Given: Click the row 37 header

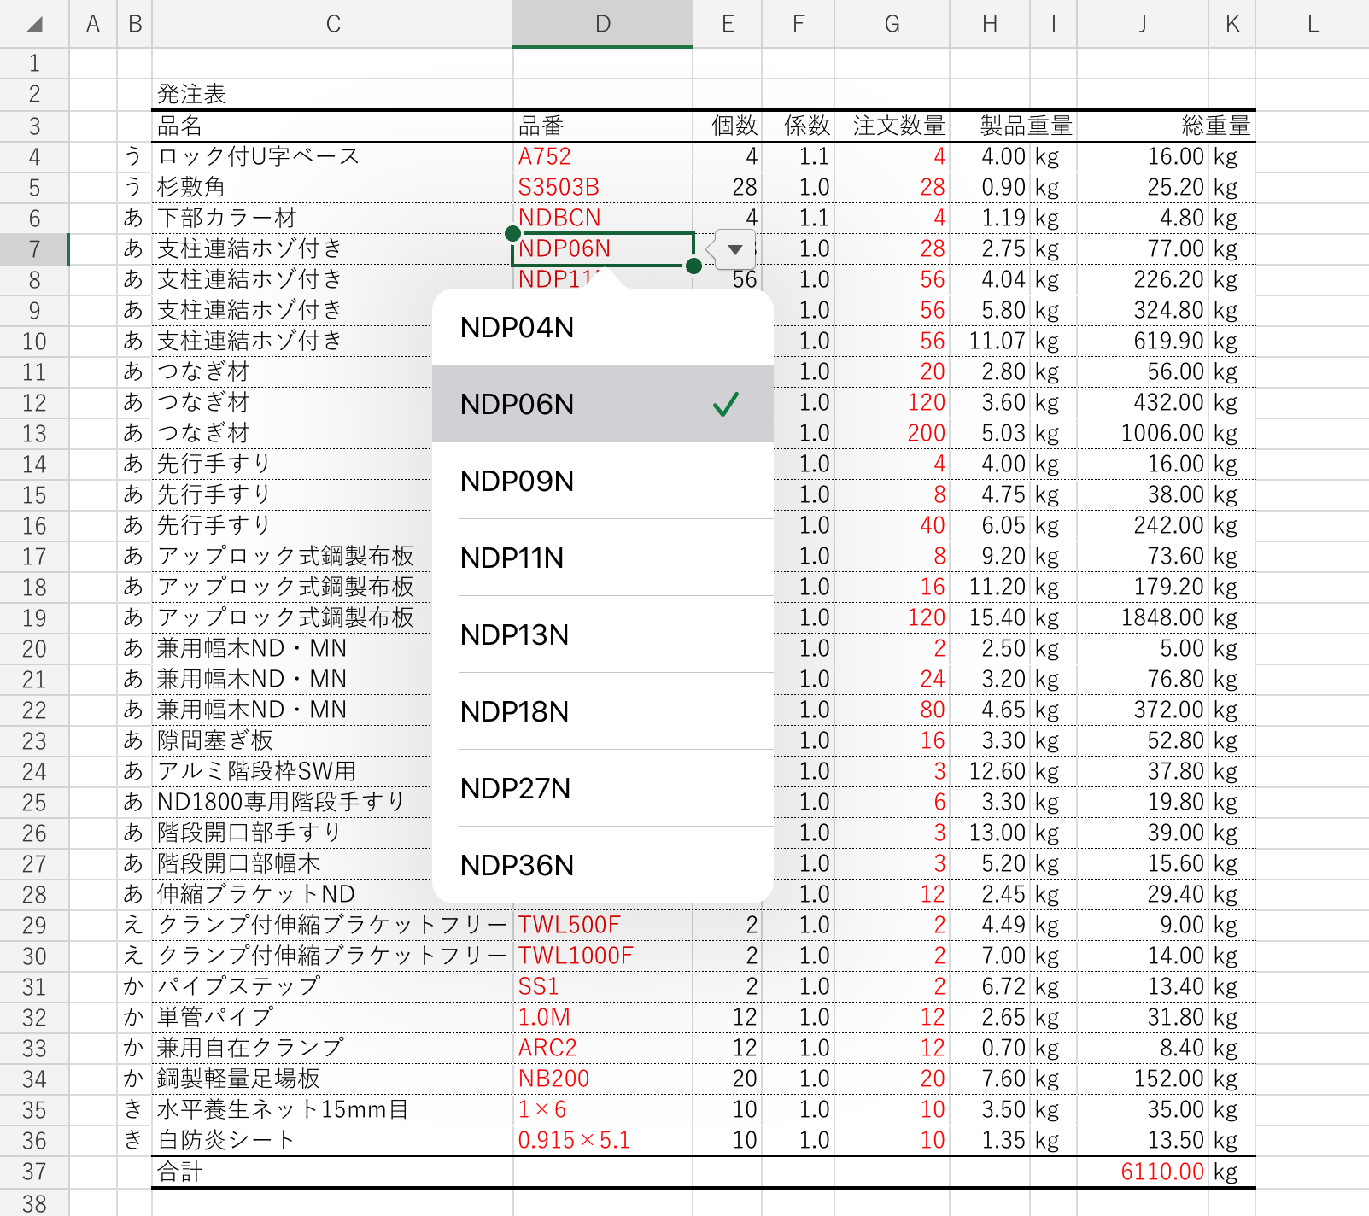Looking at the screenshot, I should click(34, 1172).
